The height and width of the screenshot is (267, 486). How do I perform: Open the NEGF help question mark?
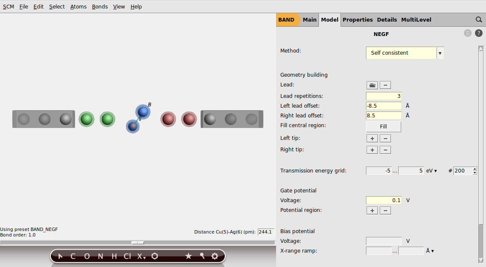pos(478,33)
